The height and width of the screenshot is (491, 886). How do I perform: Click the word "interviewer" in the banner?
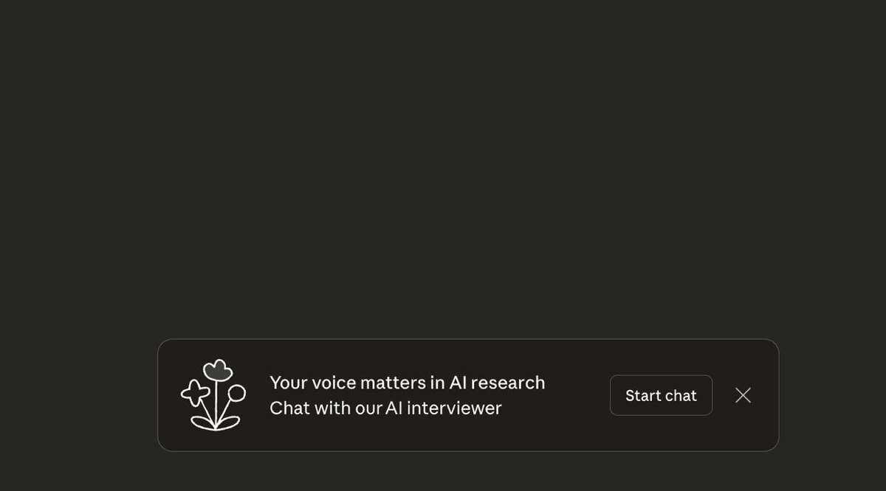(x=454, y=408)
